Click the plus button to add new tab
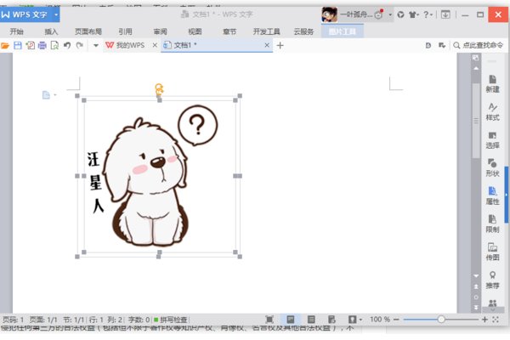This screenshot has height=340, width=510. point(280,45)
